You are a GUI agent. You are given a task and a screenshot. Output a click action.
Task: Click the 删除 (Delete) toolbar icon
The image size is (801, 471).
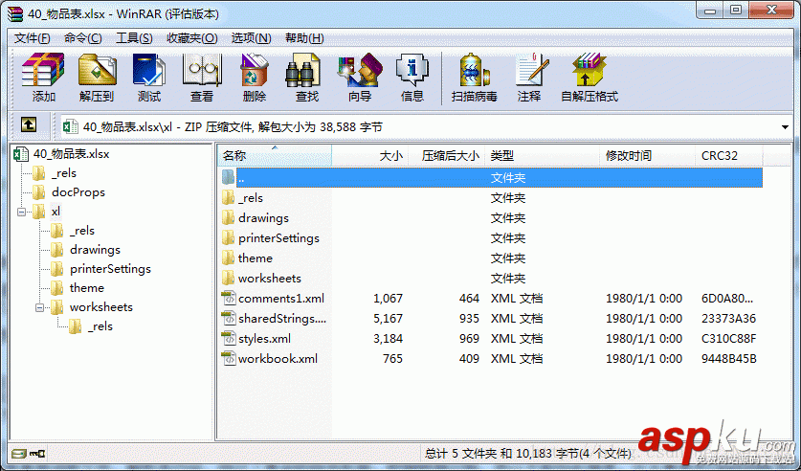coord(255,70)
